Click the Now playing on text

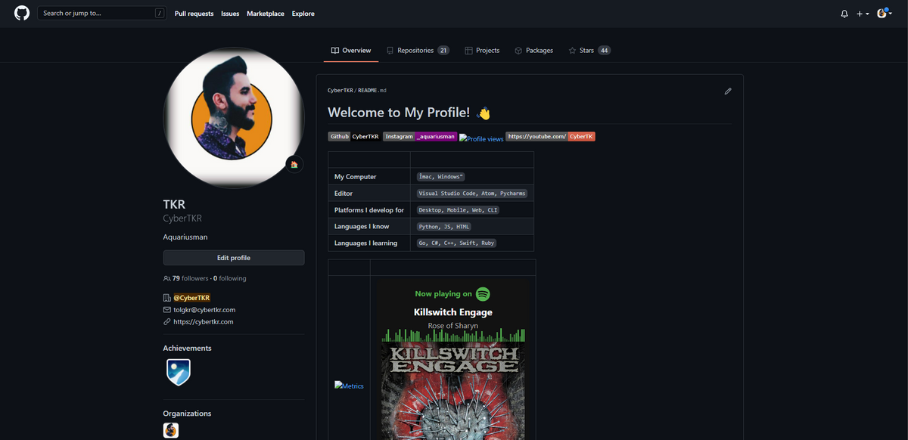pos(443,294)
